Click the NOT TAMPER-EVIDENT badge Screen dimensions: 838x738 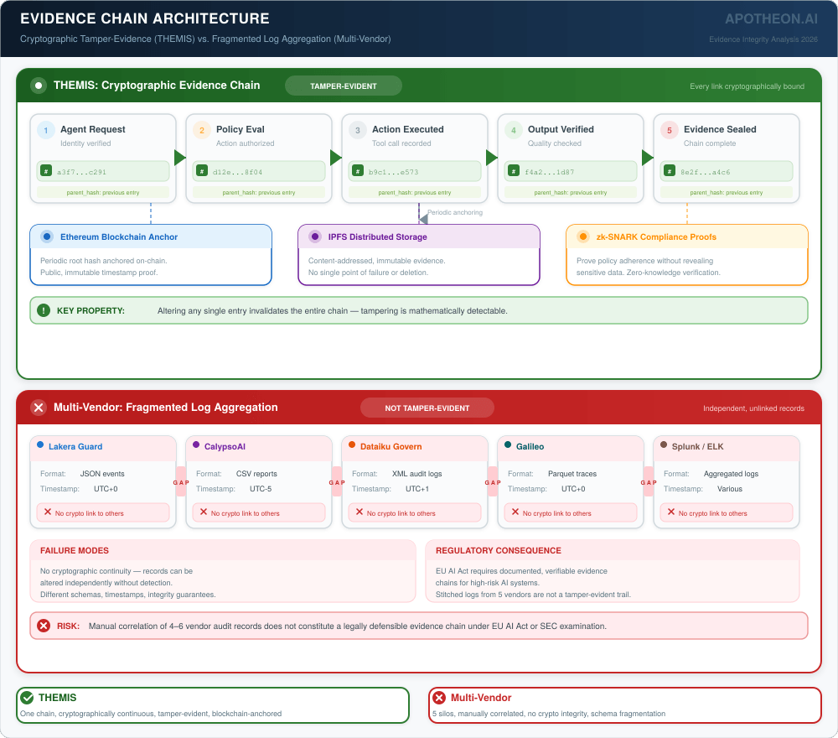pos(427,408)
